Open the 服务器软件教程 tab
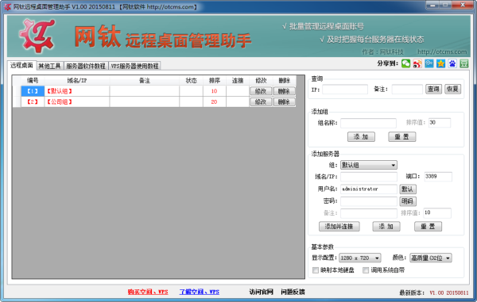The width and height of the screenshot is (477, 302). [x=86, y=66]
